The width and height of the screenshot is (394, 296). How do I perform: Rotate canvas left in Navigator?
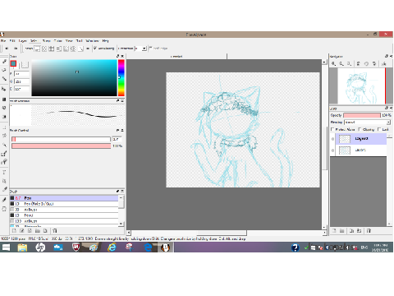358,63
